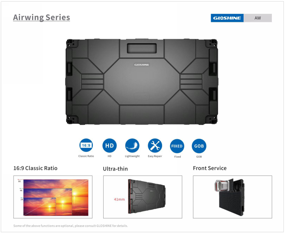The width and height of the screenshot is (285, 233).
Task: Click the 16:9 Classic Ratio heading
Action: [36, 168]
